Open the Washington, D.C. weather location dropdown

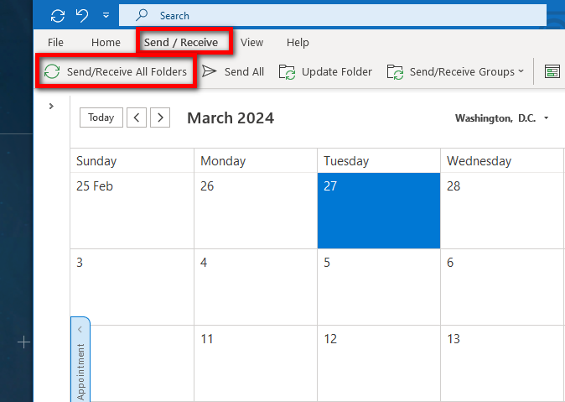(x=547, y=118)
